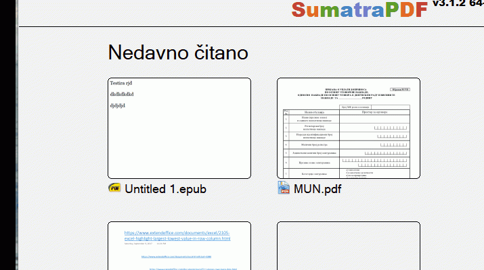Click the yellow PDF icon beside Untitled 1.epub
The width and height of the screenshot is (484, 270).
coord(114,188)
